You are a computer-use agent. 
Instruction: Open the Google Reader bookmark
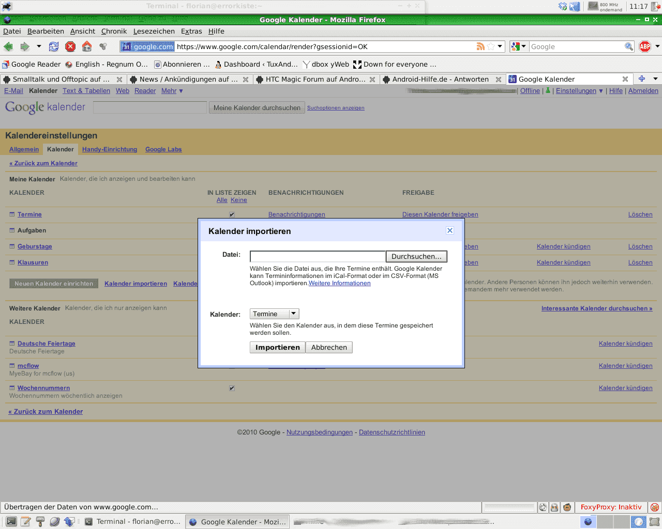pos(31,64)
